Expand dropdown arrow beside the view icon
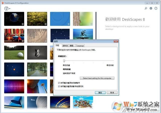The width and height of the screenshot is (161, 113). tap(10, 9)
